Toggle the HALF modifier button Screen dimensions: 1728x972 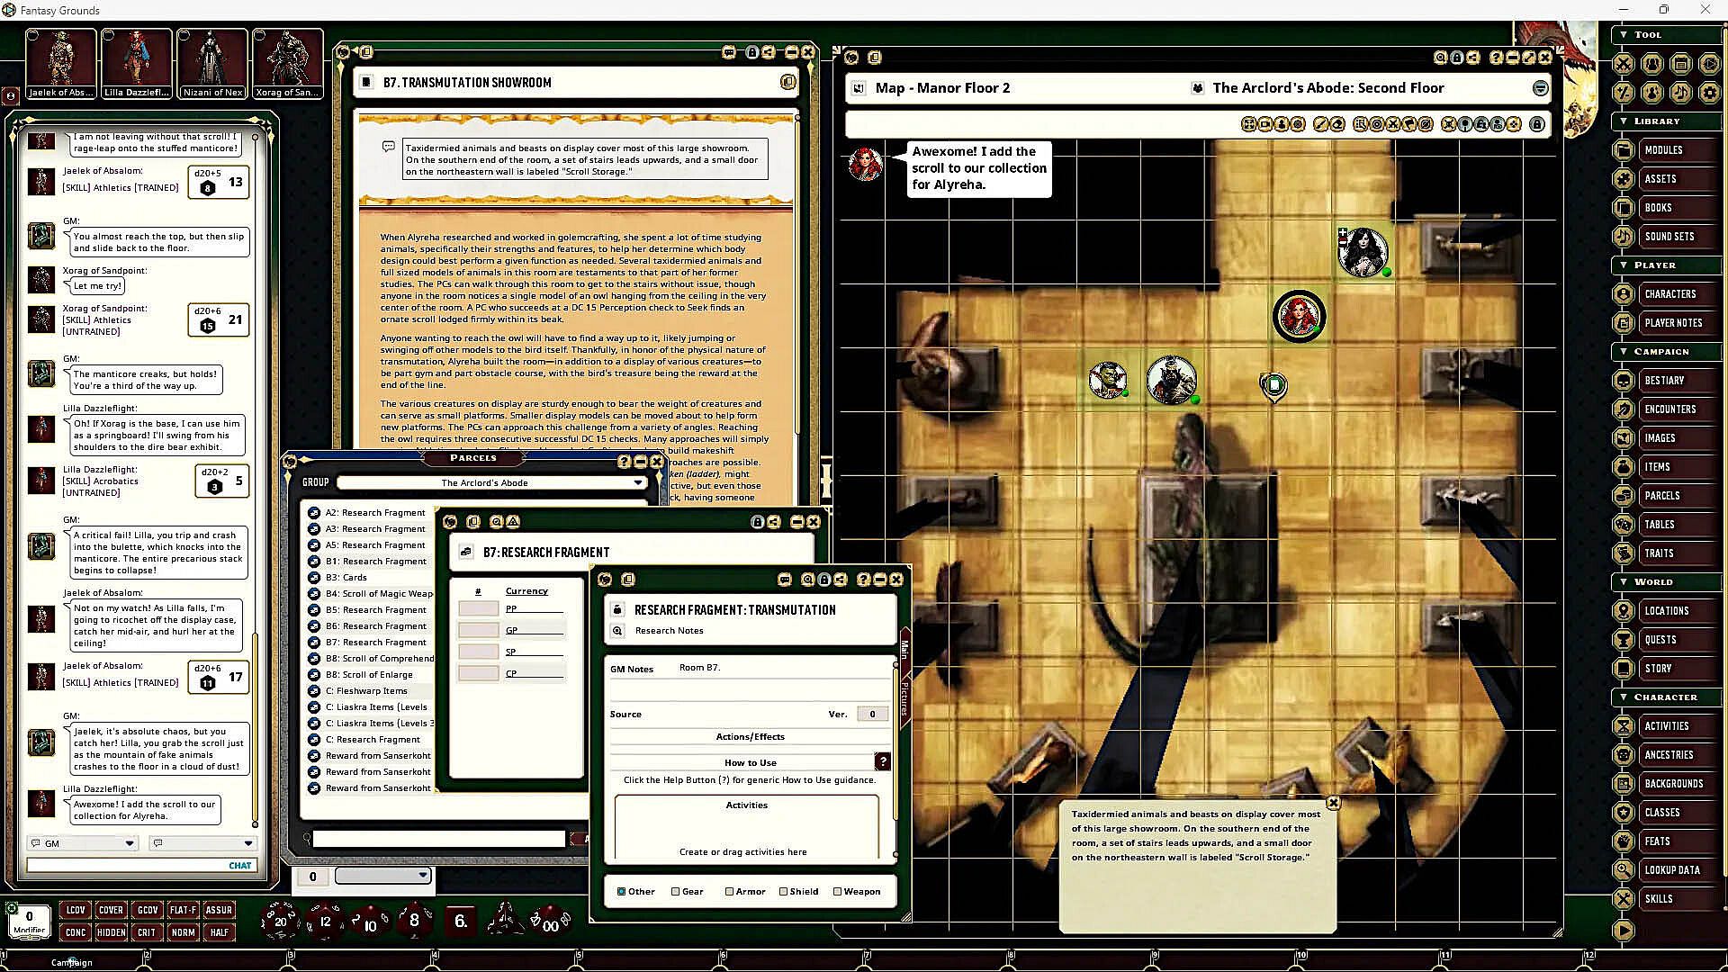[x=219, y=932]
